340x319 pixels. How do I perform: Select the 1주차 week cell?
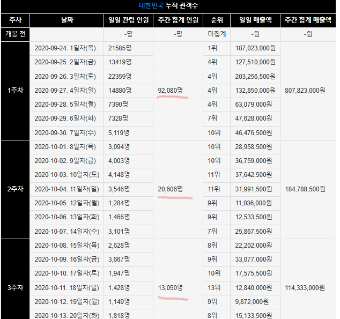tap(16, 91)
